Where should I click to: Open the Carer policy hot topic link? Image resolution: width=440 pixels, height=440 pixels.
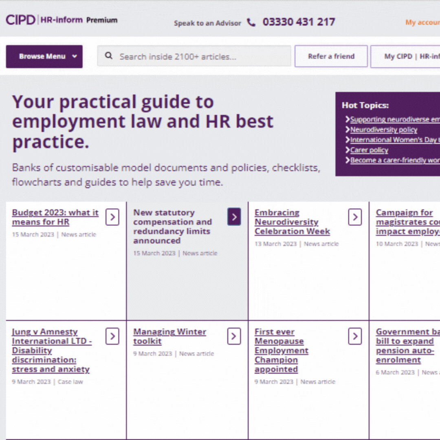369,150
